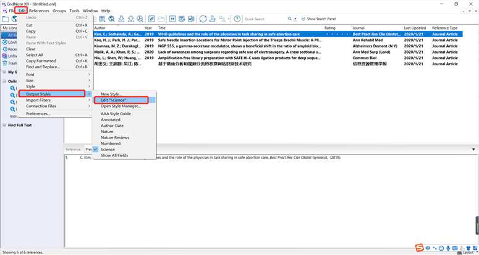This screenshot has height=255, width=479.
Task: Click the insert citation quote icon
Action: [172, 19]
